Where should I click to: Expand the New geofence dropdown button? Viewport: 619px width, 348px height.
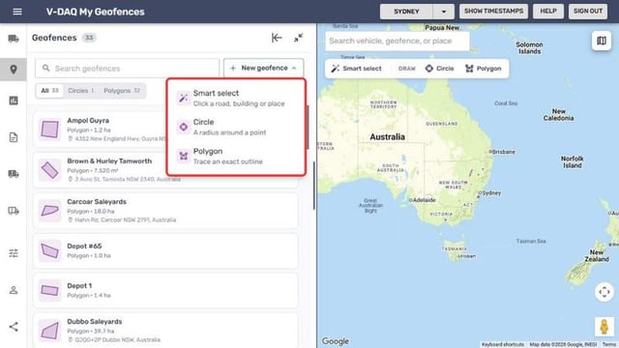264,69
